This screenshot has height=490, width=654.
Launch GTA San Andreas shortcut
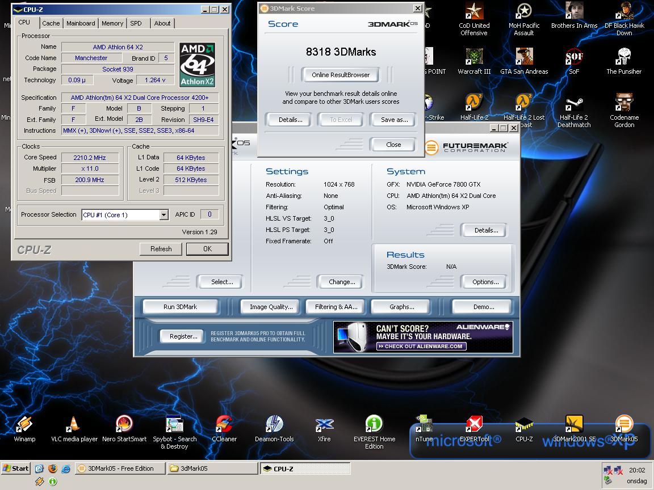coord(524,61)
